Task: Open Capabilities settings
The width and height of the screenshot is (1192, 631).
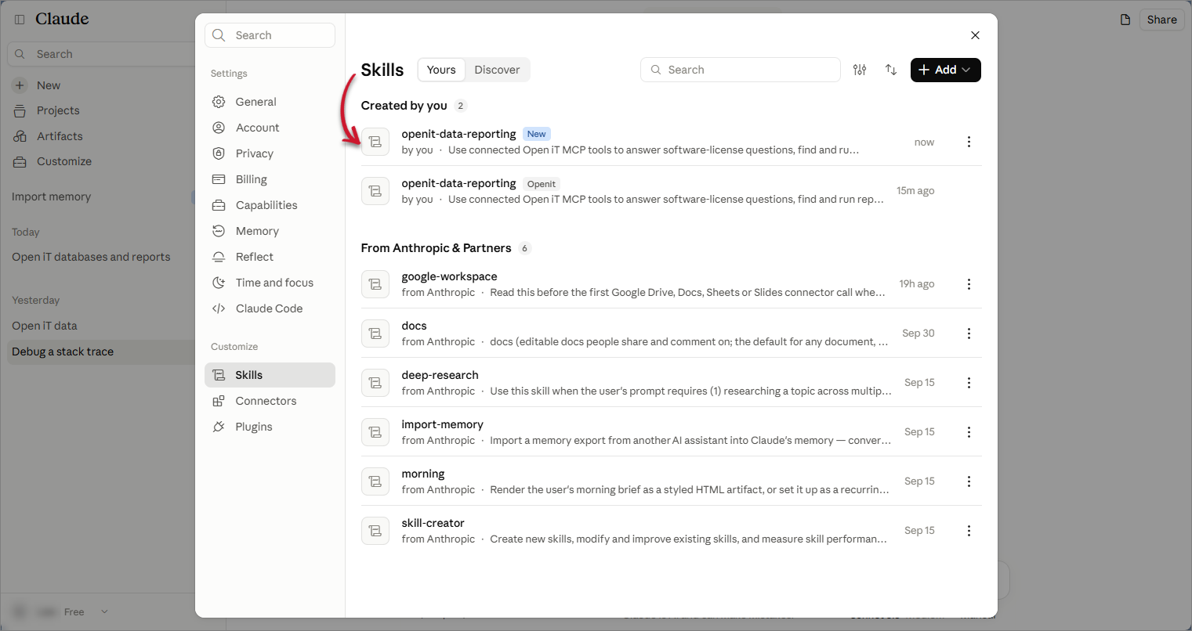Action: pyautogui.click(x=270, y=205)
